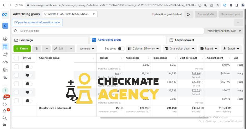The height and width of the screenshot is (131, 246).
Task: Open the see more dropdown
Action: [87, 49]
